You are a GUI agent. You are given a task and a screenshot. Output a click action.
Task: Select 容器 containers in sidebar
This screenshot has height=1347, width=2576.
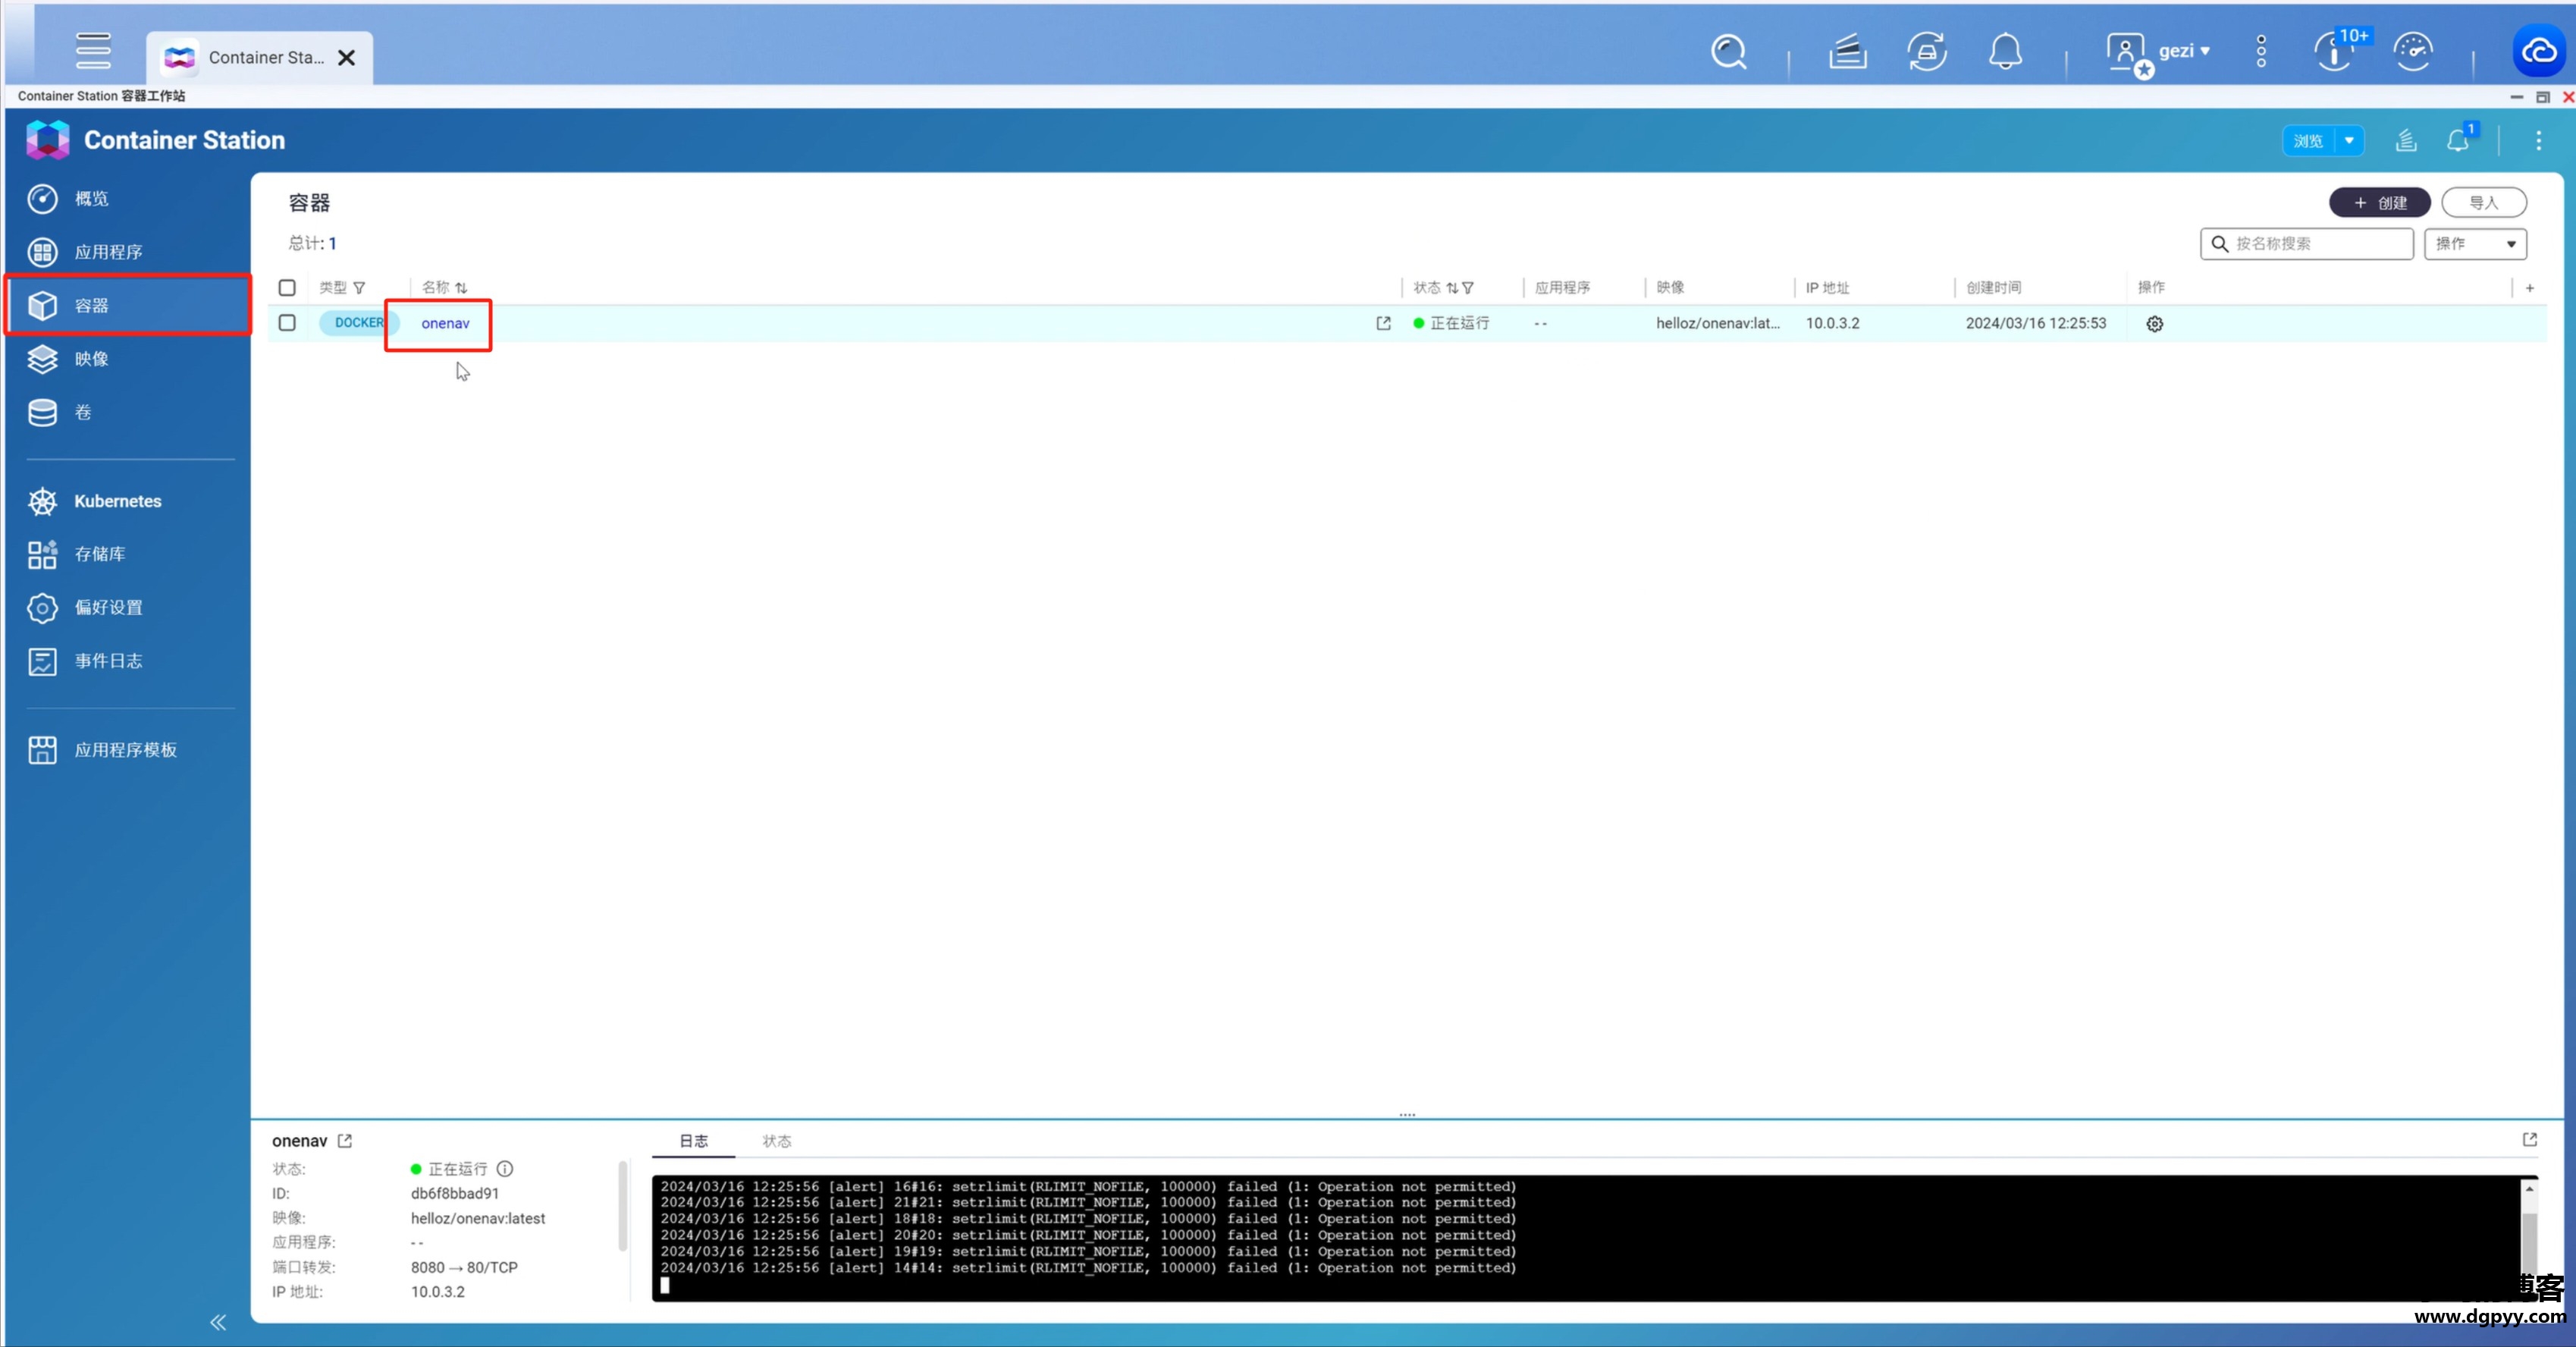(x=128, y=305)
